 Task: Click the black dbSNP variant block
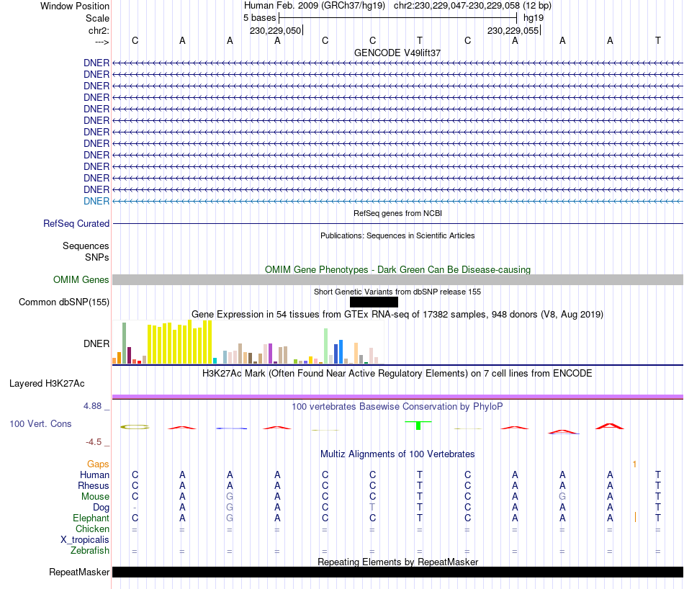coord(374,302)
